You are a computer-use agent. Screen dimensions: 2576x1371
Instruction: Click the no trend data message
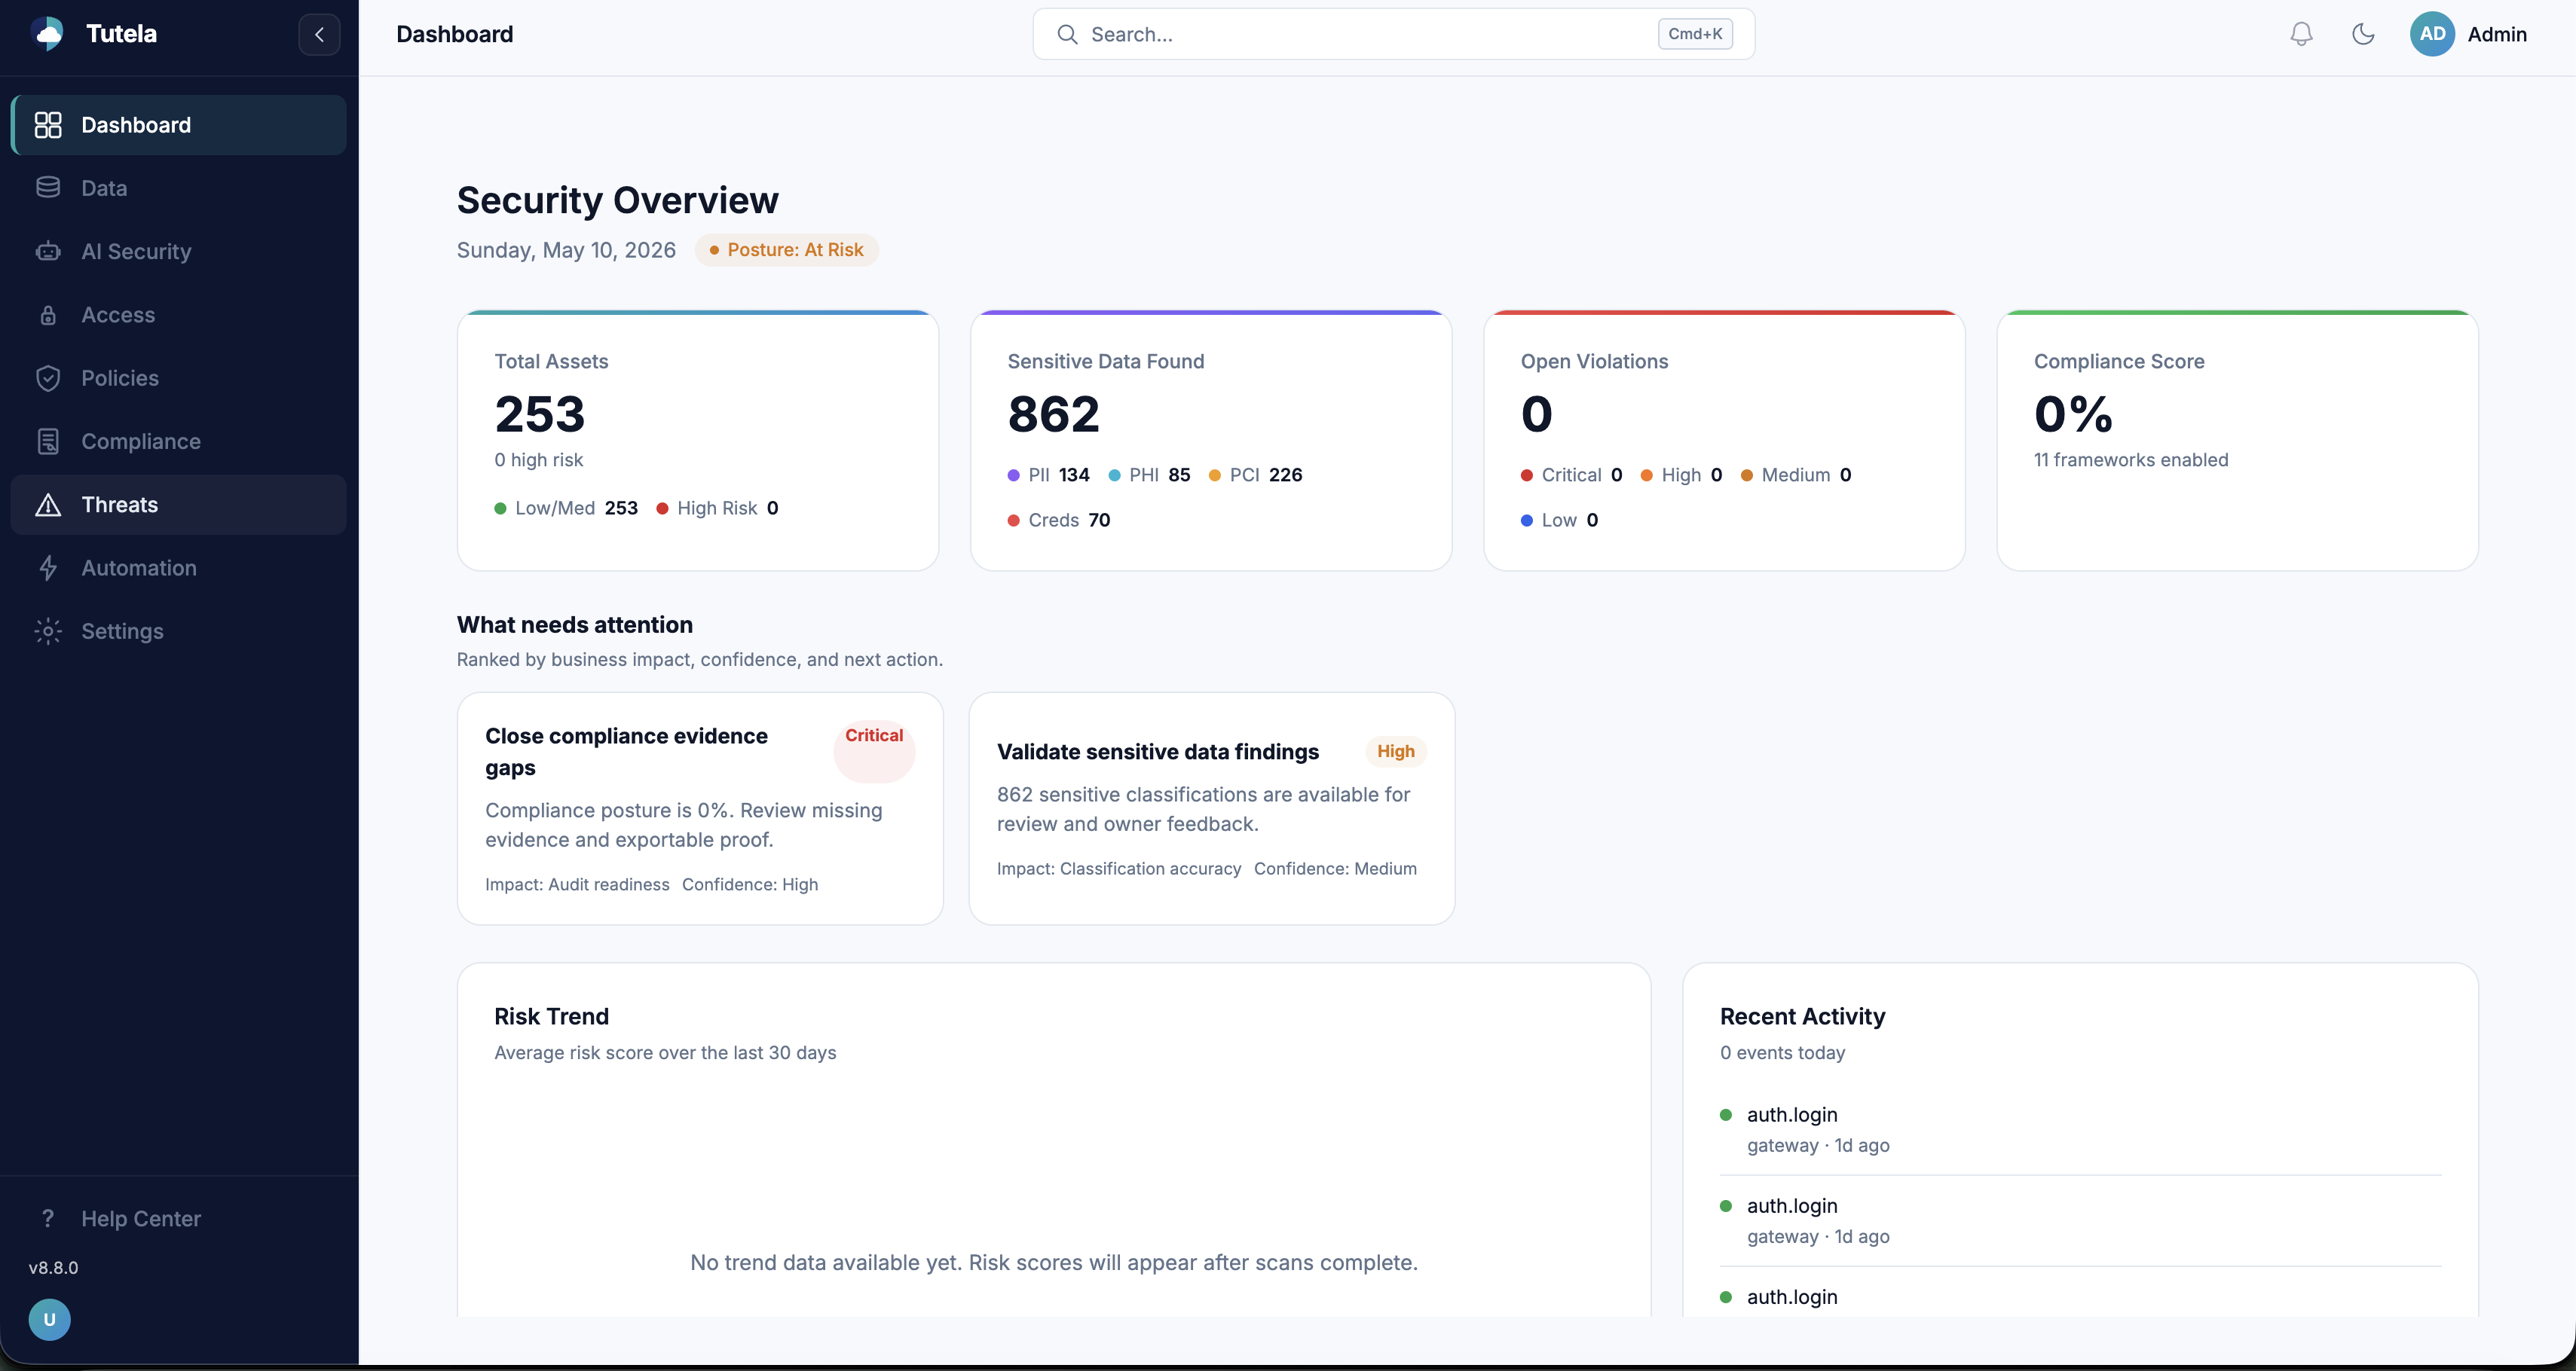[x=1053, y=1262]
